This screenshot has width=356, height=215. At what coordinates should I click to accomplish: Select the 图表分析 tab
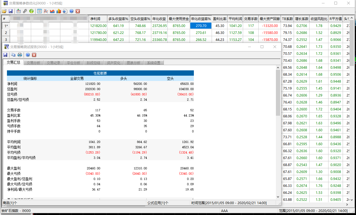(133, 63)
